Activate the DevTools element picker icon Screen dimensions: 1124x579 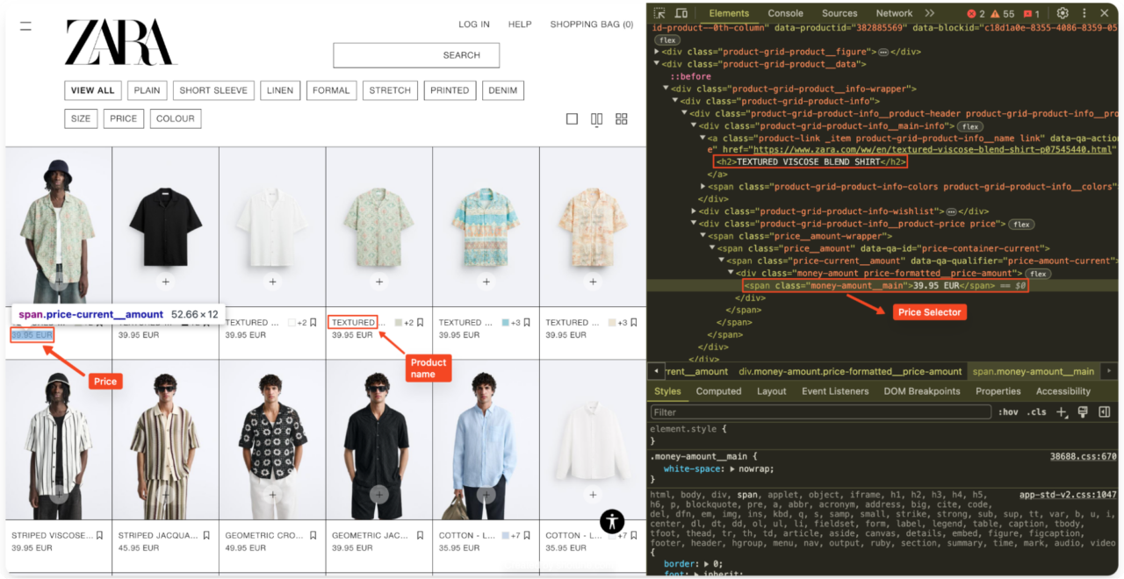pyautogui.click(x=659, y=13)
